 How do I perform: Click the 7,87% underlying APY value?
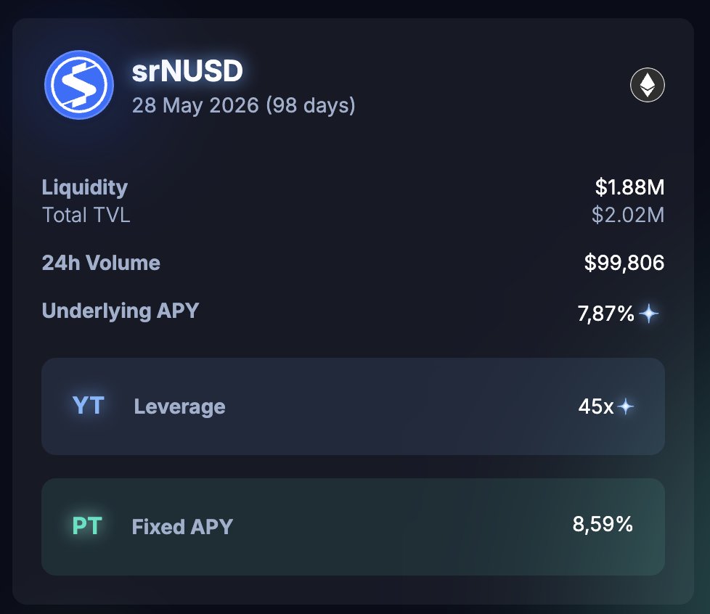[x=606, y=314]
